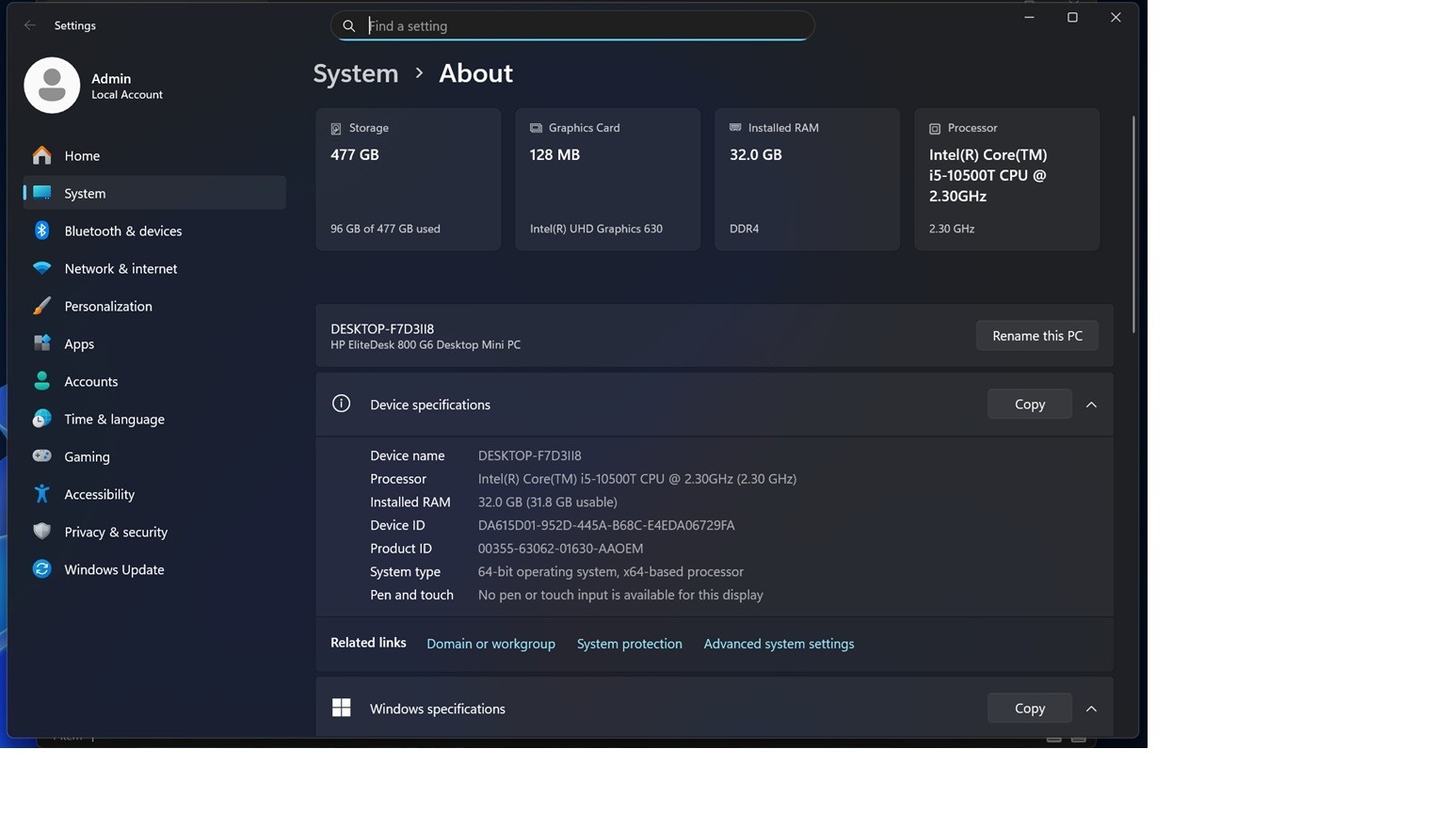1446x813 pixels.
Task: Click the Graphics Card icon
Action: pos(536,128)
